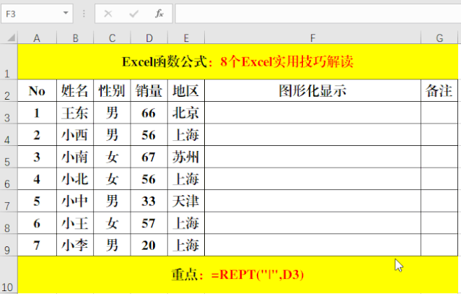Click the No cell '1' in 王东's row

(37, 113)
